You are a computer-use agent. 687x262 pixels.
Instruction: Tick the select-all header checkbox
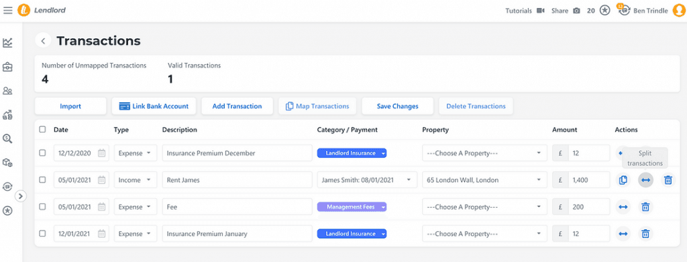[42, 130]
